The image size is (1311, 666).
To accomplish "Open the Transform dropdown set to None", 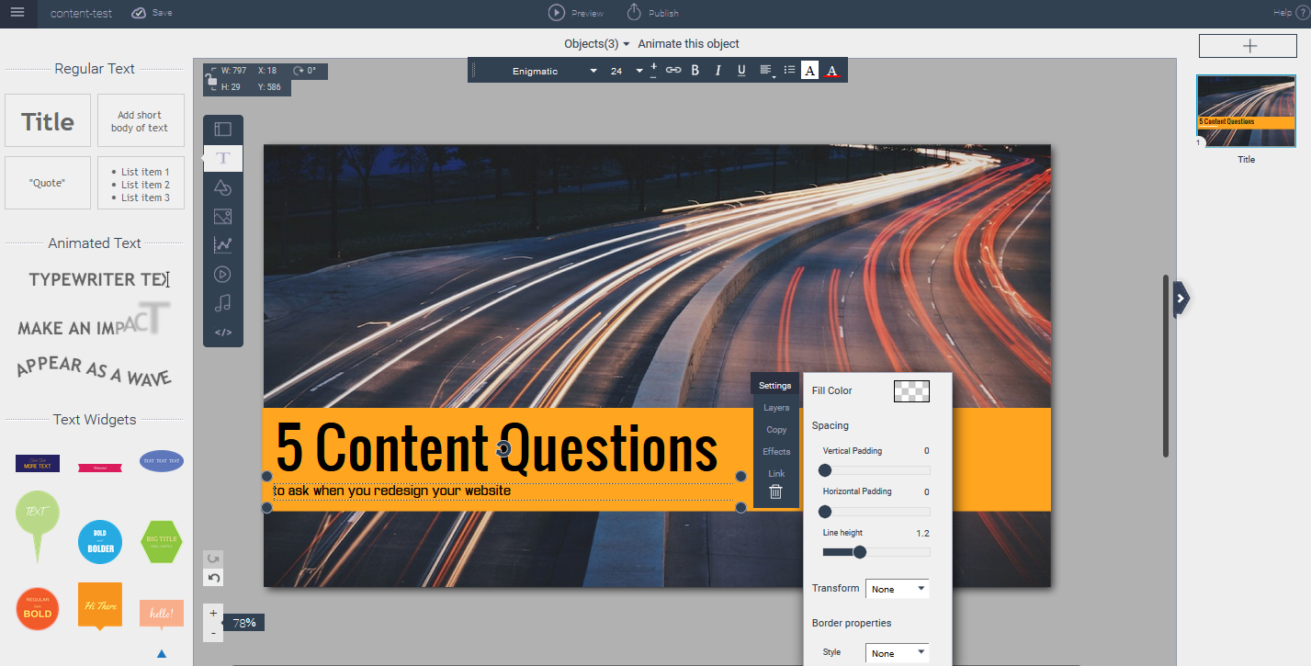I will point(897,588).
